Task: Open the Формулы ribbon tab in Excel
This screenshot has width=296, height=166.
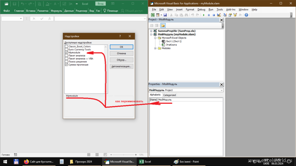Action: point(56,11)
